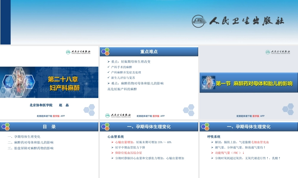Image resolution: width=298 pixels, height=178 pixels.
Task: Toggle the checkmark item 产科麻醉并发症及处理
Action: point(126,72)
